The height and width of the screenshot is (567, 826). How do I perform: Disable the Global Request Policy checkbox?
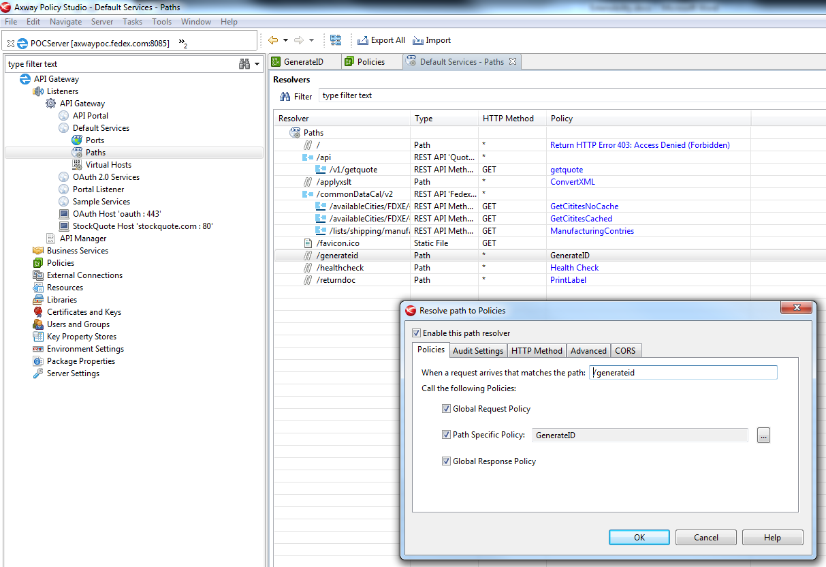[x=447, y=408]
